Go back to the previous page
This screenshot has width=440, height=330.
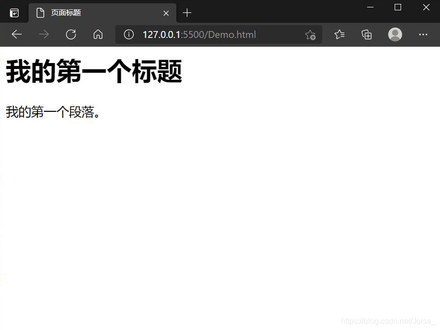click(17, 34)
